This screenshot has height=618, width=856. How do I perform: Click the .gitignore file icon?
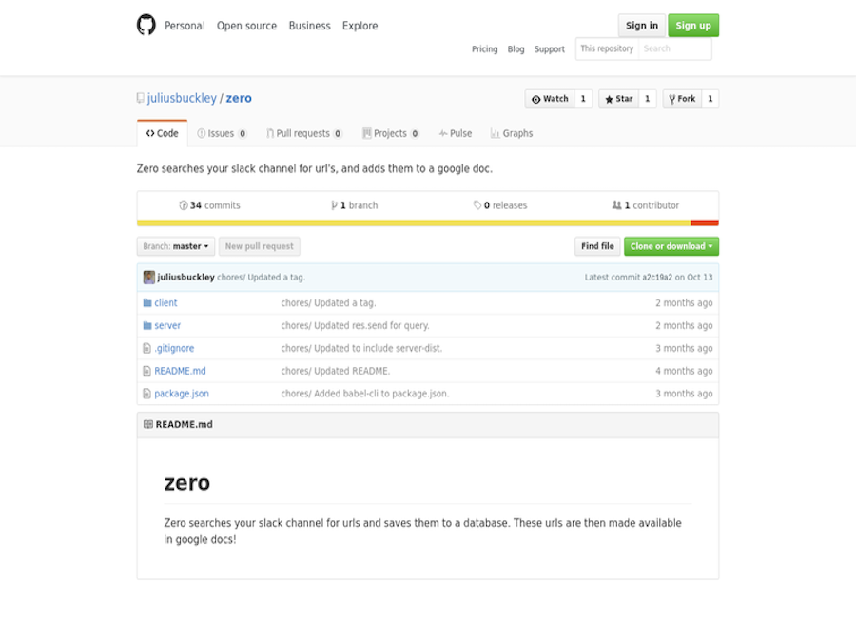[146, 348]
